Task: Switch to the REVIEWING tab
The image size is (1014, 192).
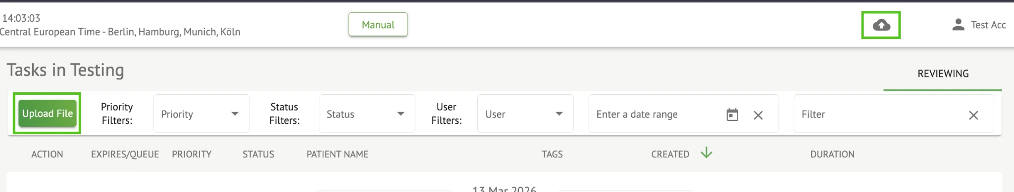Action: tap(943, 74)
